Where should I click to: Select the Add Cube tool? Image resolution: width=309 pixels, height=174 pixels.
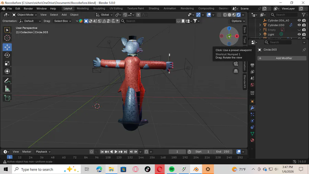point(7,98)
